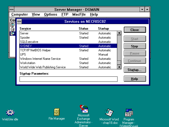Select the first computer icon in Server Manager list
The width and height of the screenshot is (169, 127).
pos(12,25)
